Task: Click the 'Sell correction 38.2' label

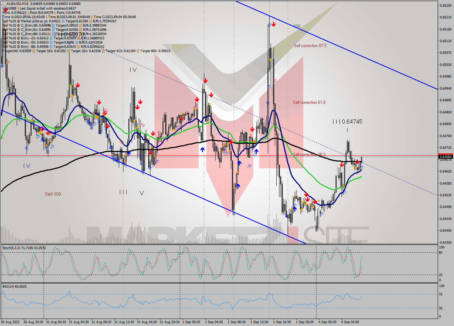Action: point(309,154)
